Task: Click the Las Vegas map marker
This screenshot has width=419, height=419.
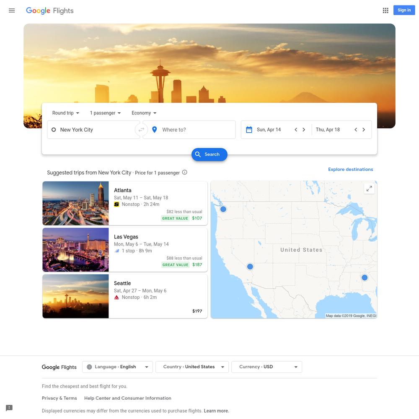Action: click(250, 266)
